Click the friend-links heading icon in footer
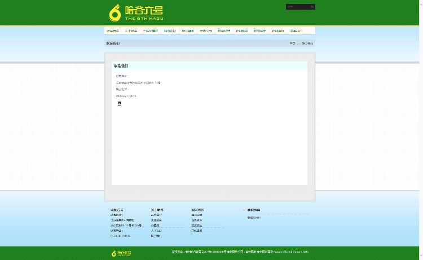The height and width of the screenshot is (260, 423). pos(244,210)
